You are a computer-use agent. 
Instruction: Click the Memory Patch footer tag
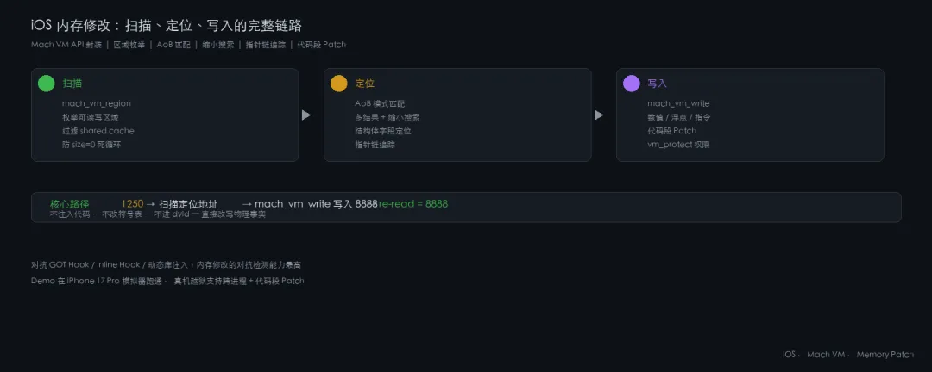click(x=885, y=355)
